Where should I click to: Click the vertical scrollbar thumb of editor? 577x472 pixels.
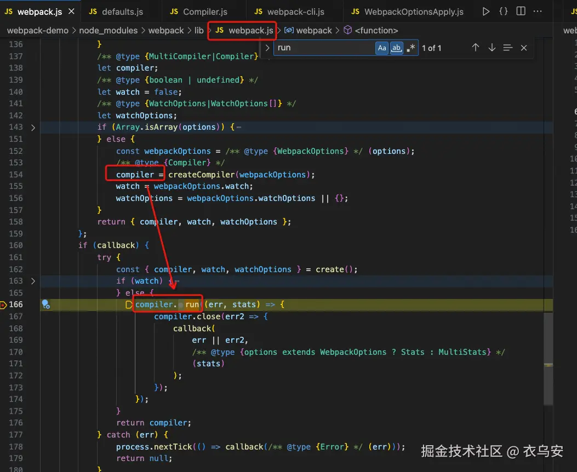(x=549, y=359)
